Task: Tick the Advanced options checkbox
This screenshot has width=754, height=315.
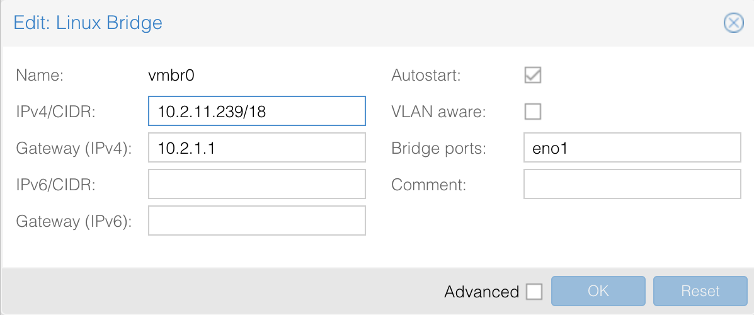Action: click(534, 292)
